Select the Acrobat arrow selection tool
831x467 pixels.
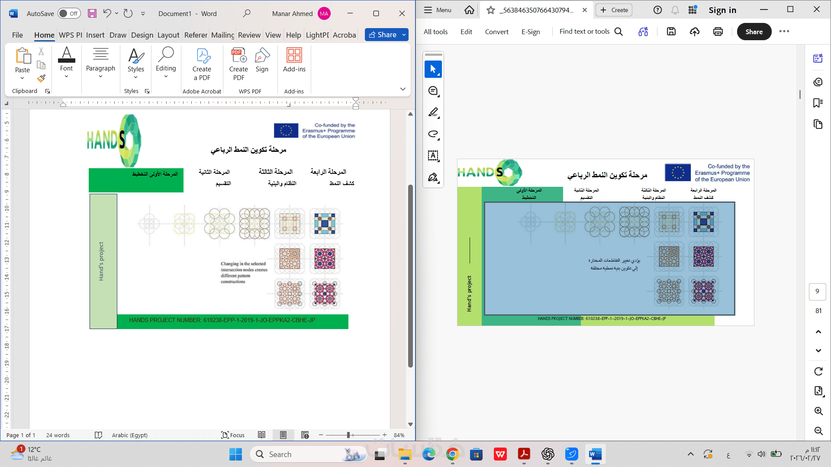[x=433, y=69]
